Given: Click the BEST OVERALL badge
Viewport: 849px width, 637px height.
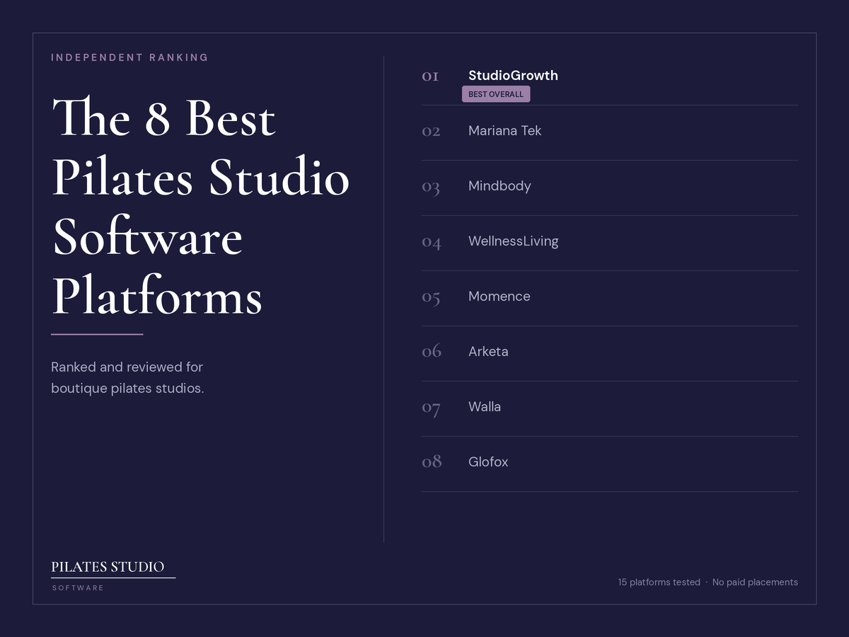Looking at the screenshot, I should click(x=496, y=94).
